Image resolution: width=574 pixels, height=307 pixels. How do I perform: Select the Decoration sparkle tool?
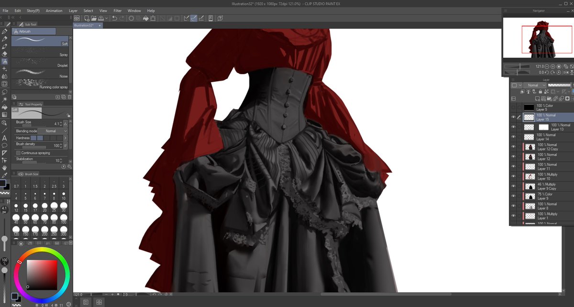(x=4, y=69)
